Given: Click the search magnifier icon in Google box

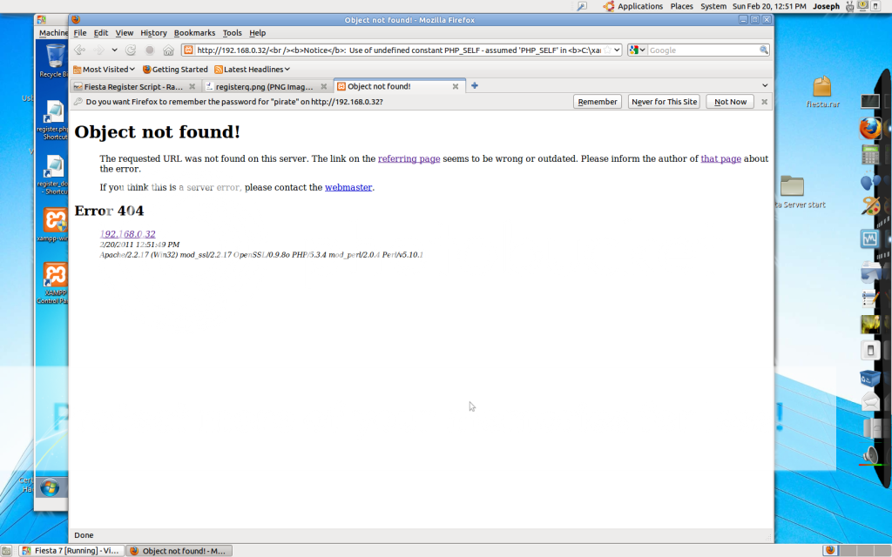Looking at the screenshot, I should point(764,50).
